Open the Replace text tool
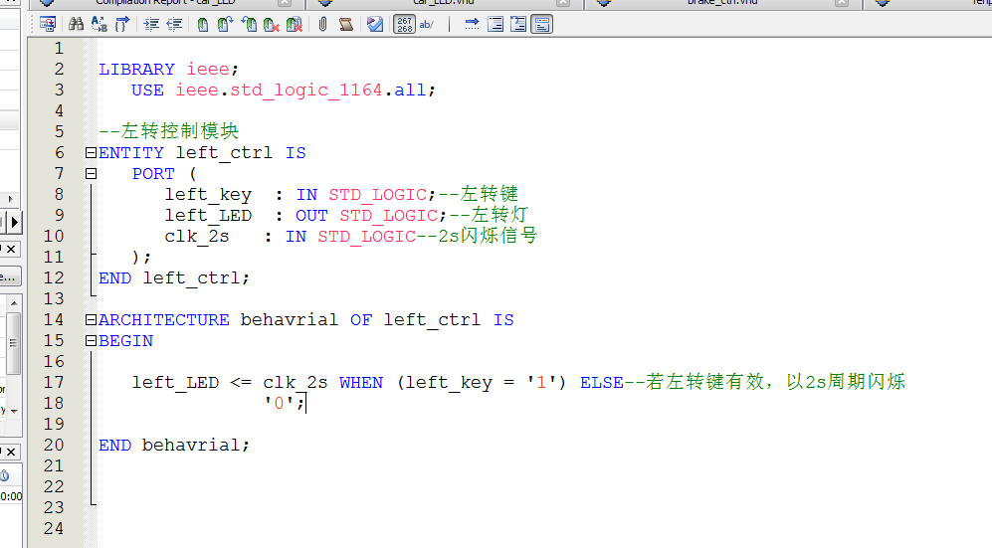Screen dimensions: 992x548 point(99,24)
